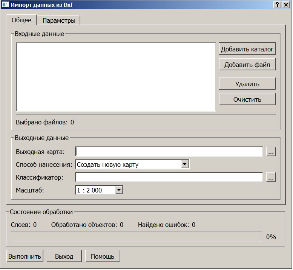Click the question mark help button in title bar

(x=277, y=5)
